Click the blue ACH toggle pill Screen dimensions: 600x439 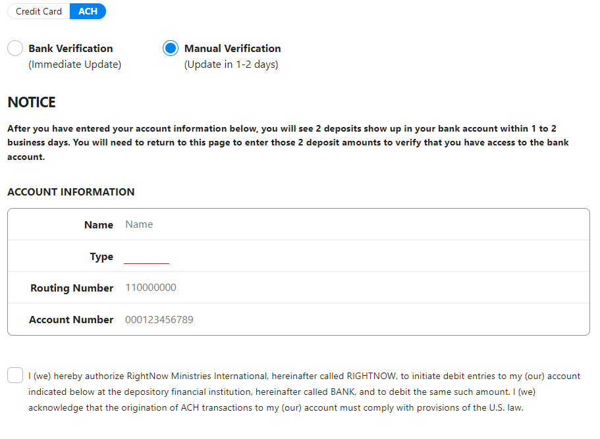(x=88, y=11)
